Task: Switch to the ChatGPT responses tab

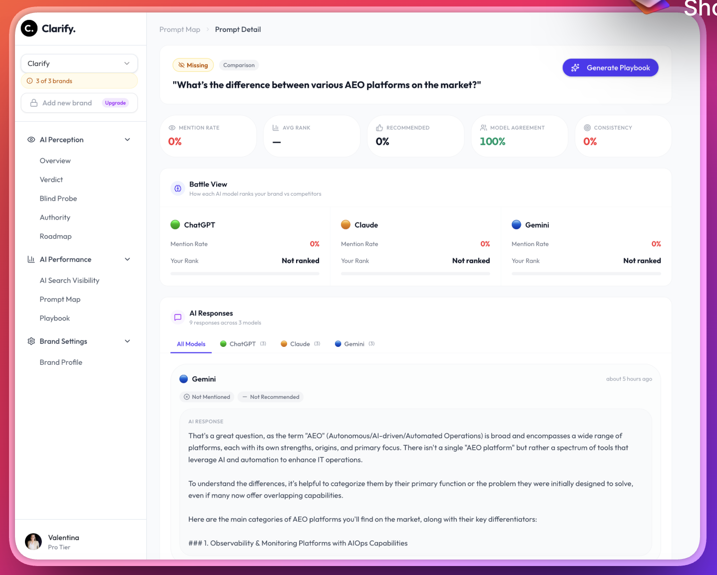Action: [243, 344]
